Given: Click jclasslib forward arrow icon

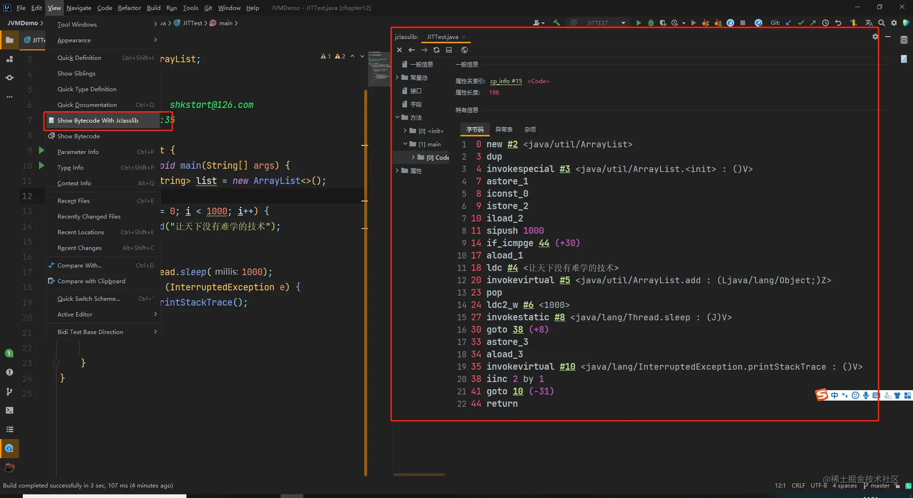Looking at the screenshot, I should click(424, 50).
